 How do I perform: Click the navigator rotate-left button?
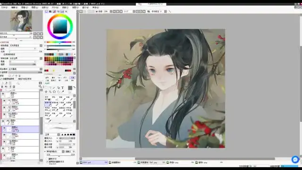click(x=35, y=37)
